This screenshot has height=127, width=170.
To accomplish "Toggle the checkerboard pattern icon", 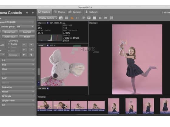I will point(94,18).
